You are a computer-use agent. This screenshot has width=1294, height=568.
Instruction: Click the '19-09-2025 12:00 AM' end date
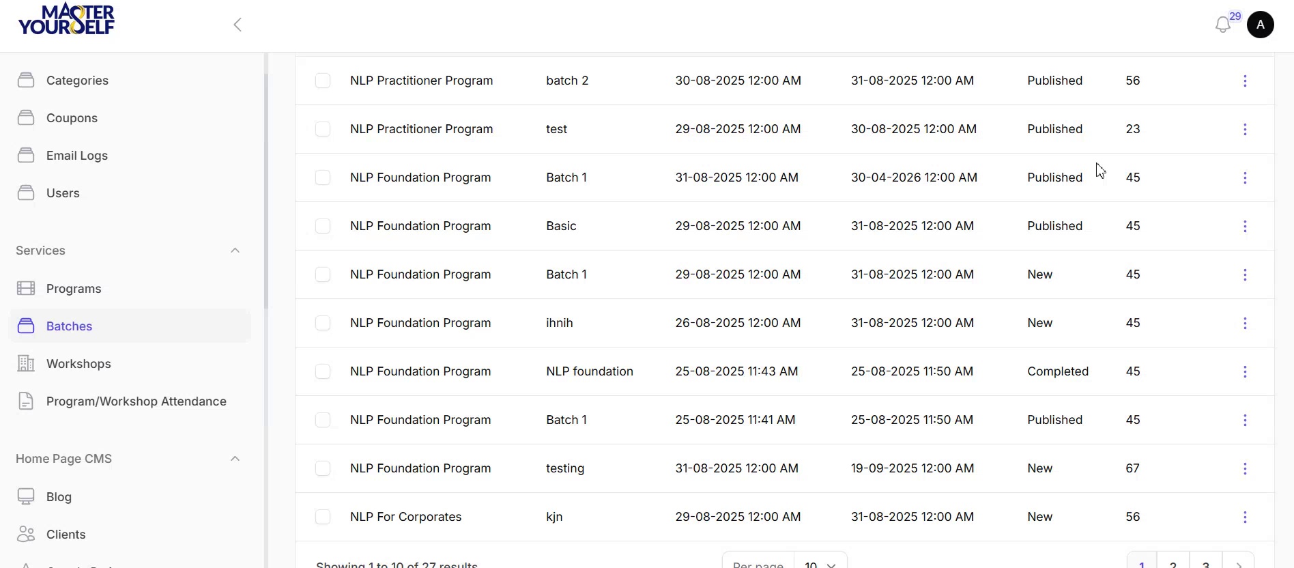pyautogui.click(x=912, y=468)
